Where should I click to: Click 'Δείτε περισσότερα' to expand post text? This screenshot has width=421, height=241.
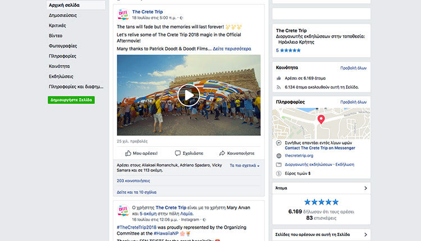point(232,49)
